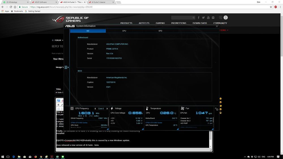The width and height of the screenshot is (283, 159).
Task: Switch to the CPU tab in System Information
Action: 124,31
